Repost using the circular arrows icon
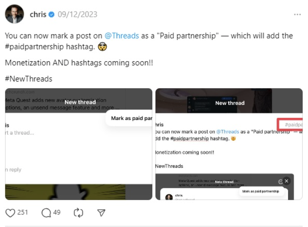The height and width of the screenshot is (227, 308). coord(78,213)
